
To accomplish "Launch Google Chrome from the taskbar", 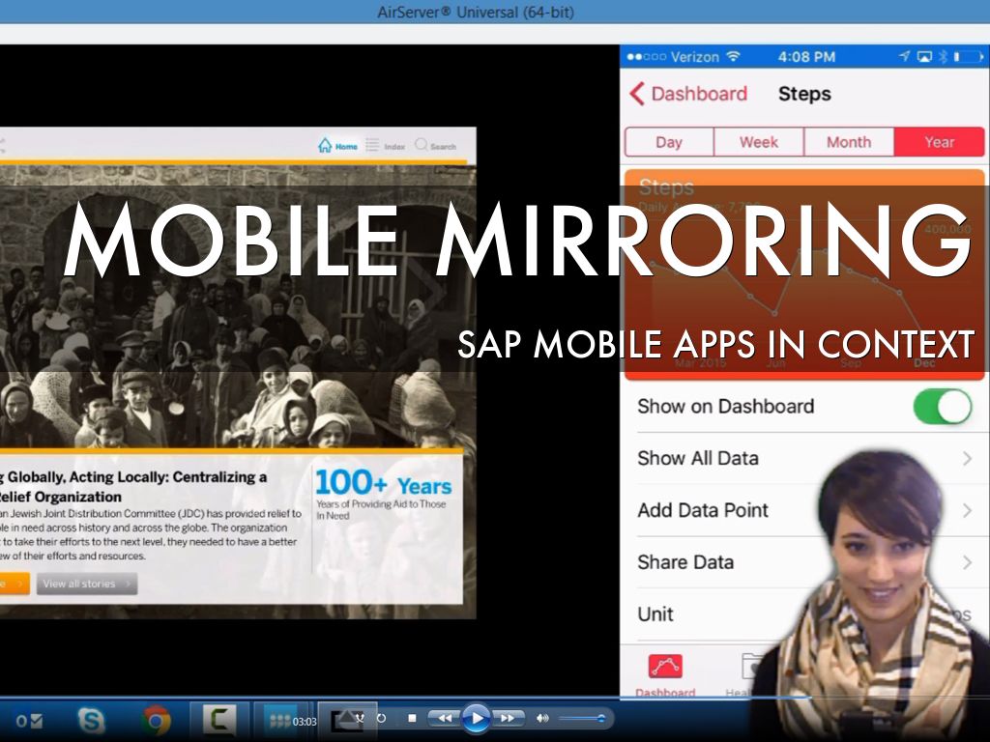I will [156, 720].
